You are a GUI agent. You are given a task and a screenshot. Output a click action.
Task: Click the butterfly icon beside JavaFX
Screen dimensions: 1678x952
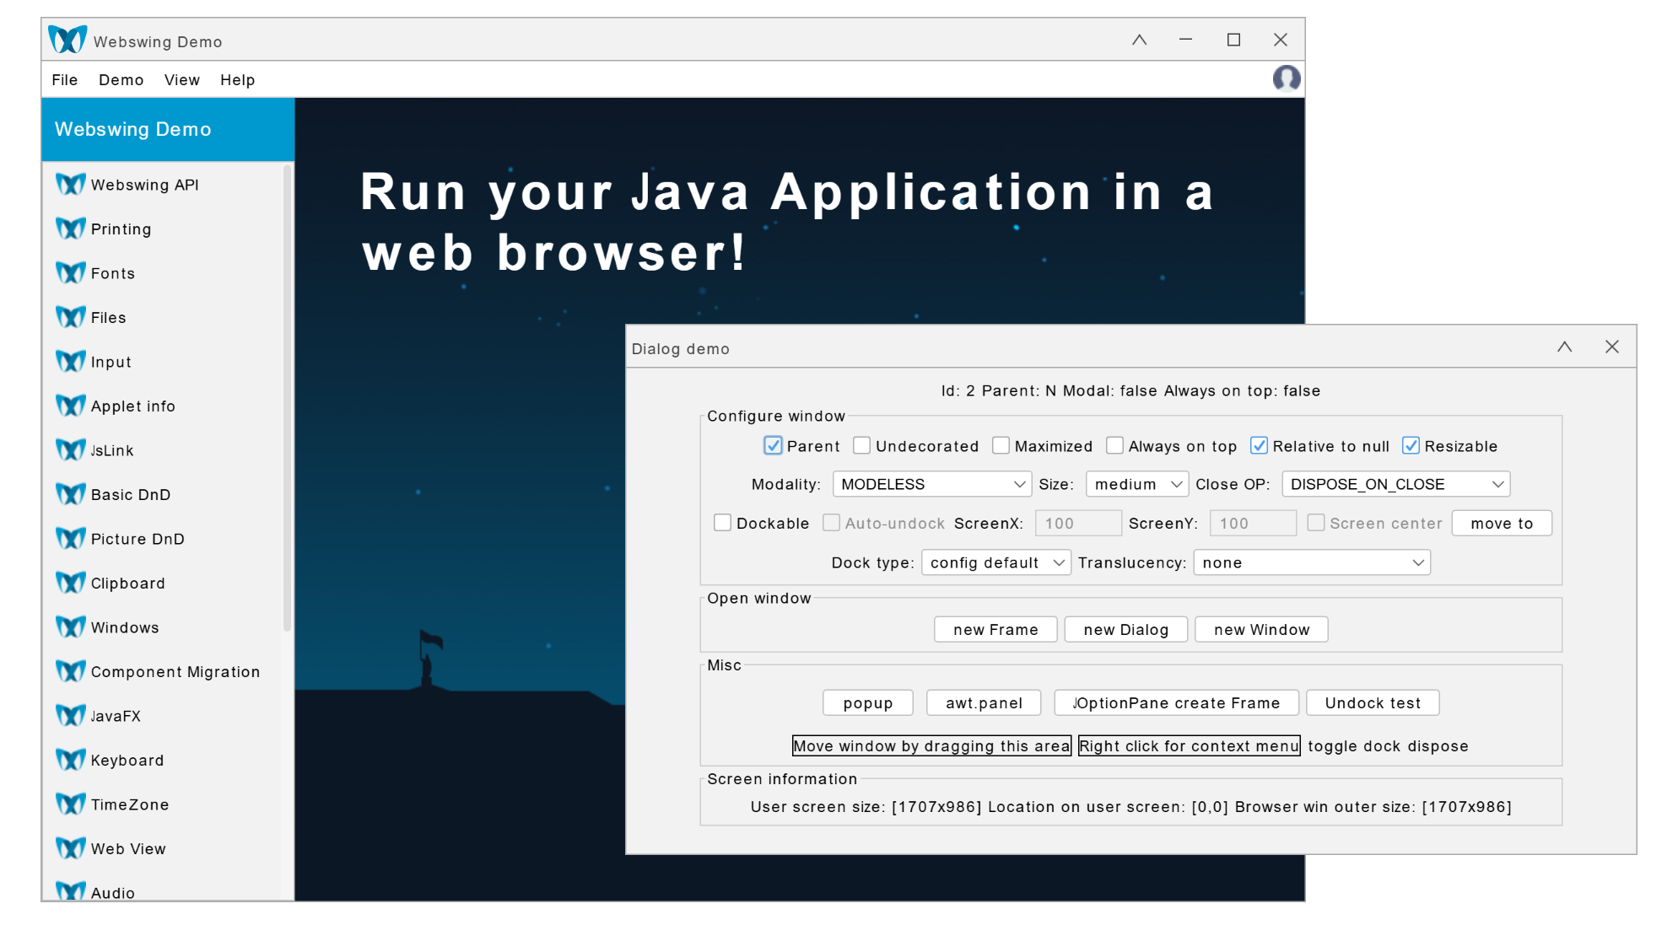click(71, 715)
